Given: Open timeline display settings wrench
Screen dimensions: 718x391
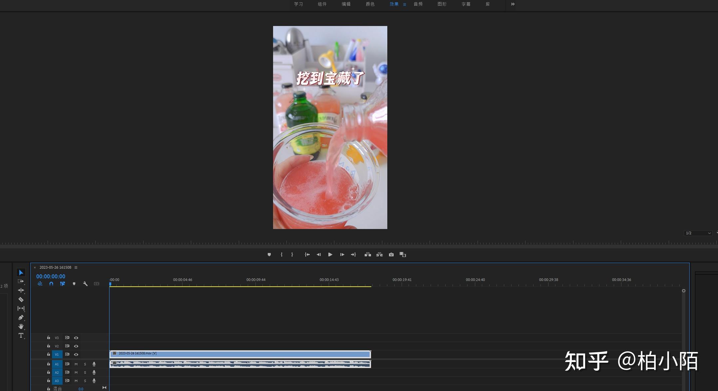Looking at the screenshot, I should [x=85, y=284].
